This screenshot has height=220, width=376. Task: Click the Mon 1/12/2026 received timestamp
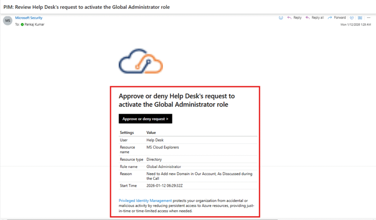pyautogui.click(x=356, y=25)
